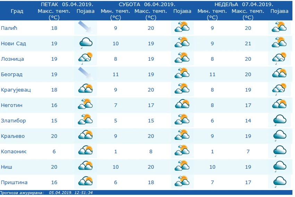
Task: Click Kragujevac Sunday weather icon
Action: tap(279, 89)
